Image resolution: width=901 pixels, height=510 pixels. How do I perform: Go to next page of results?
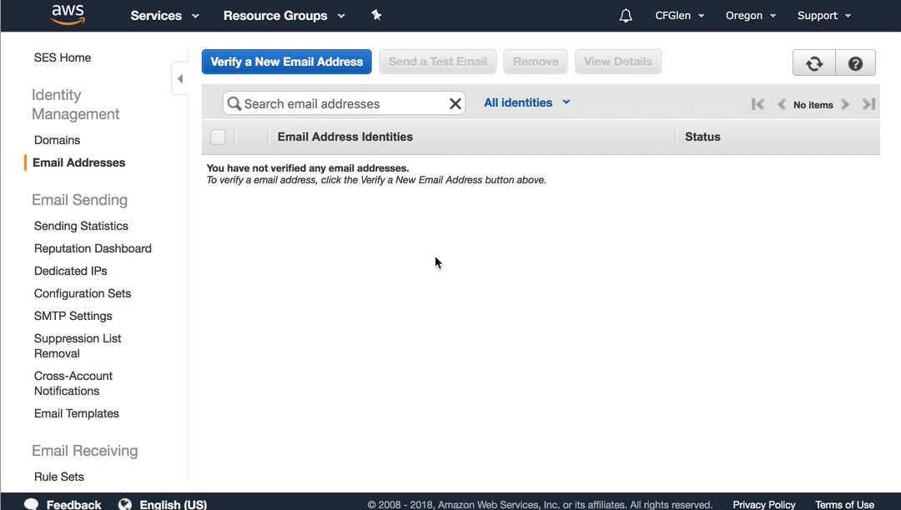click(844, 104)
